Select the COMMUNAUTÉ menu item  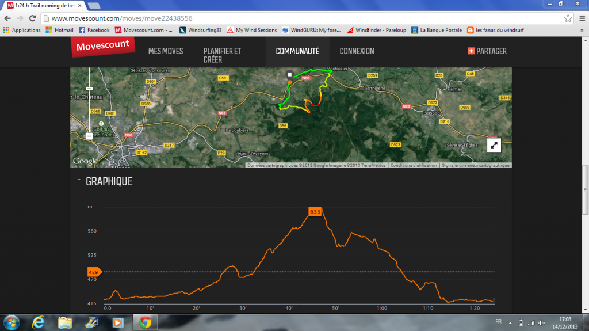(x=297, y=51)
